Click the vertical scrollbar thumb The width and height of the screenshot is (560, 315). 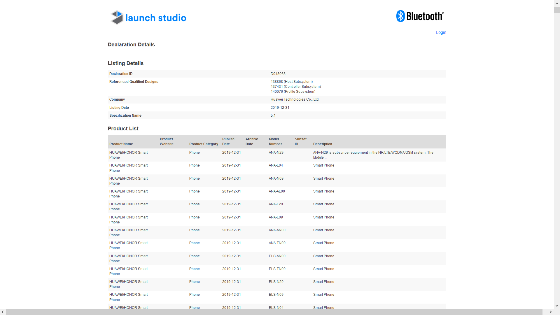[x=557, y=10]
